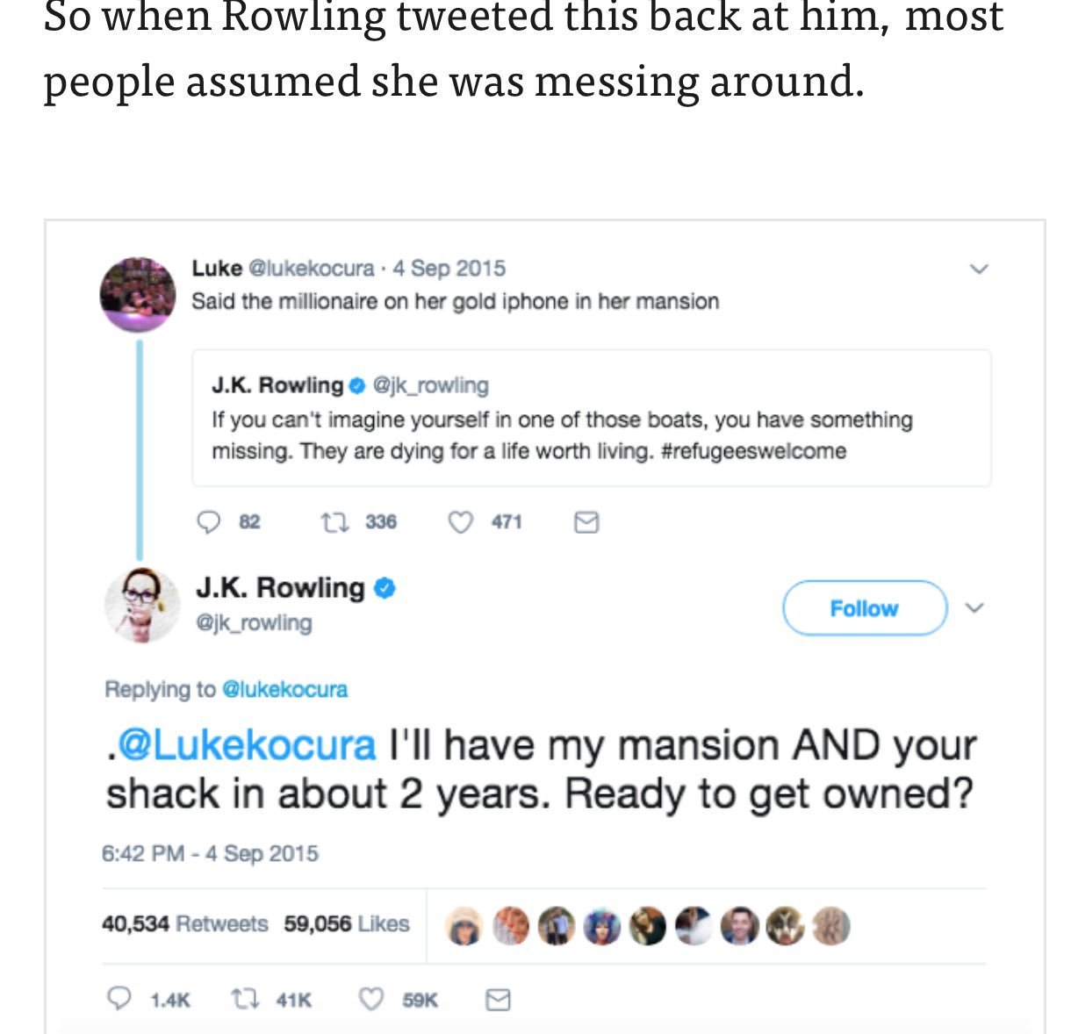Click envelope message icon on Luke's tweet
This screenshot has width=1071, height=1034.
(x=586, y=523)
